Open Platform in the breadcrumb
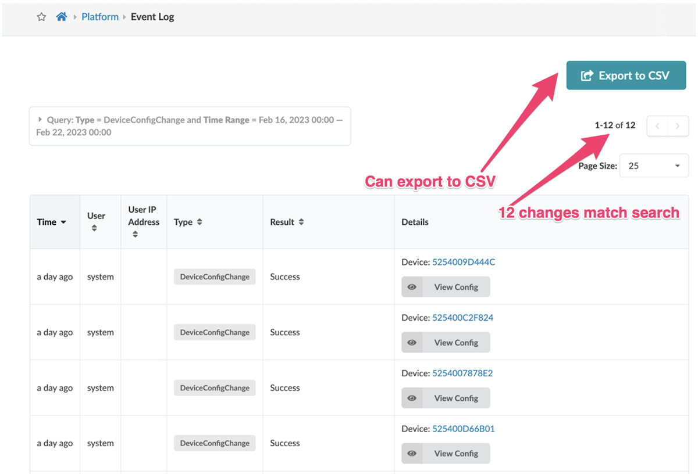The width and height of the screenshot is (698, 474). tap(100, 17)
